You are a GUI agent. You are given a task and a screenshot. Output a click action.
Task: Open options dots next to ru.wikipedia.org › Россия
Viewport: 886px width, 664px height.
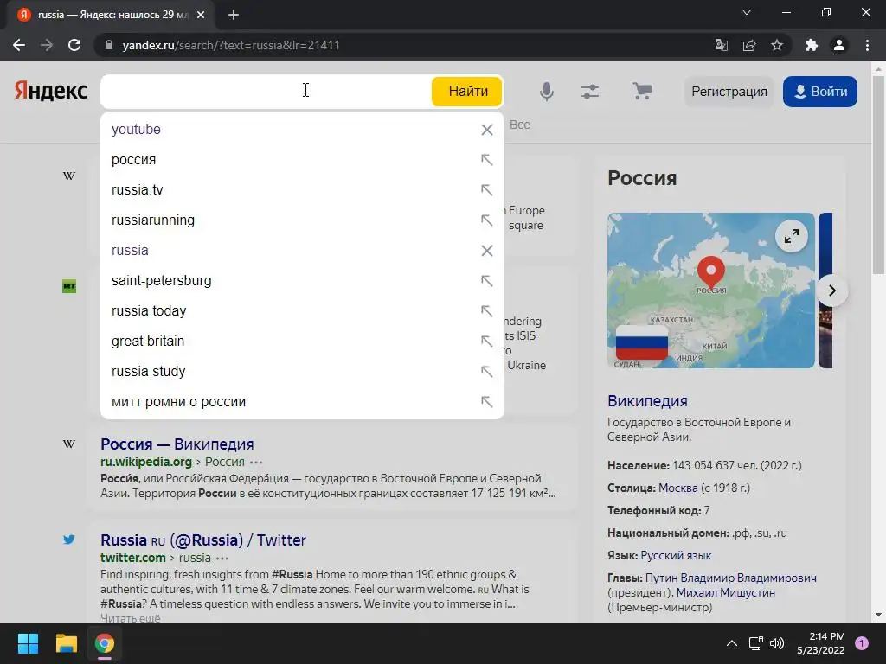(x=256, y=462)
